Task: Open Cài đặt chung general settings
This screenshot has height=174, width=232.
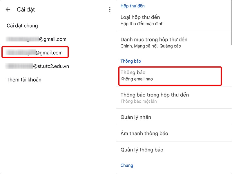Action: (22, 26)
